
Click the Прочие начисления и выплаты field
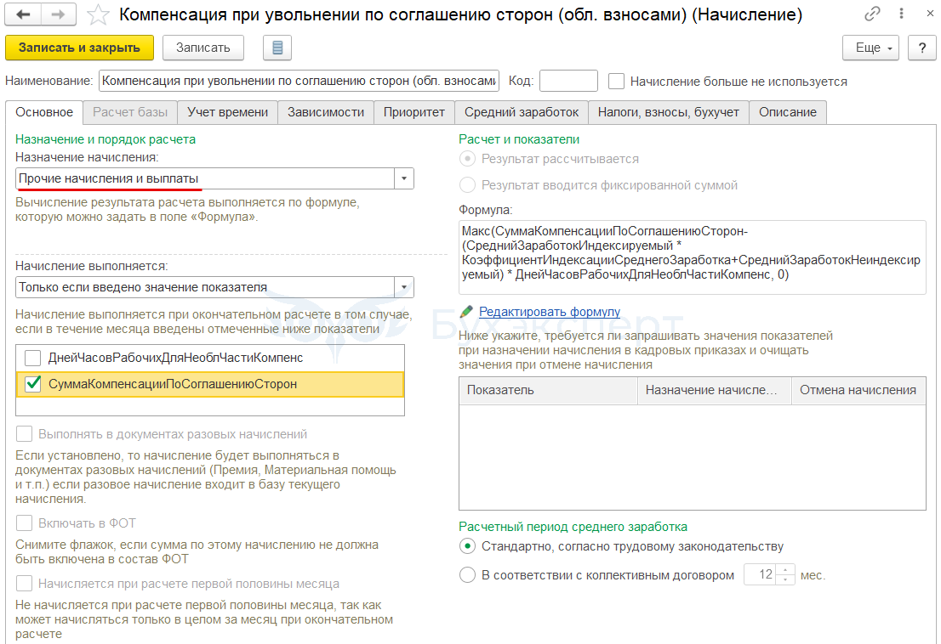(205, 178)
